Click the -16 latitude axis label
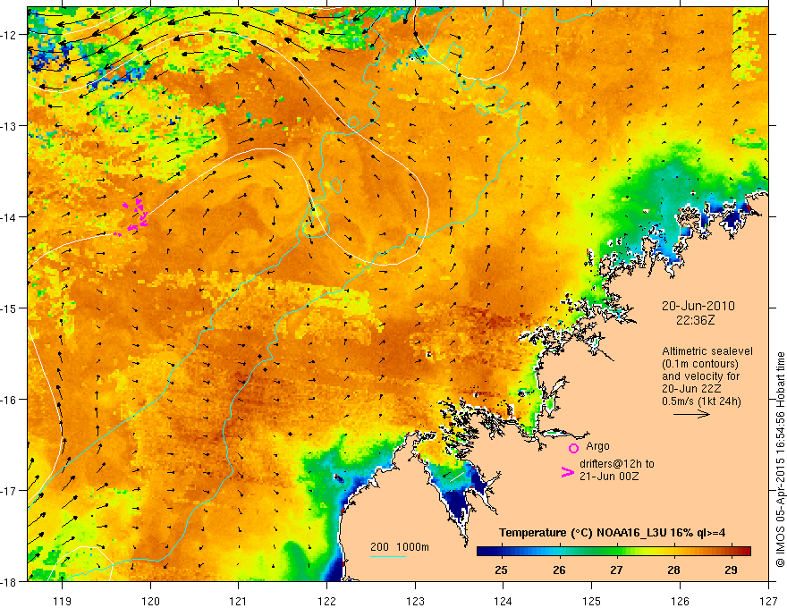Viewport: 787px width, 608px height. [10, 400]
